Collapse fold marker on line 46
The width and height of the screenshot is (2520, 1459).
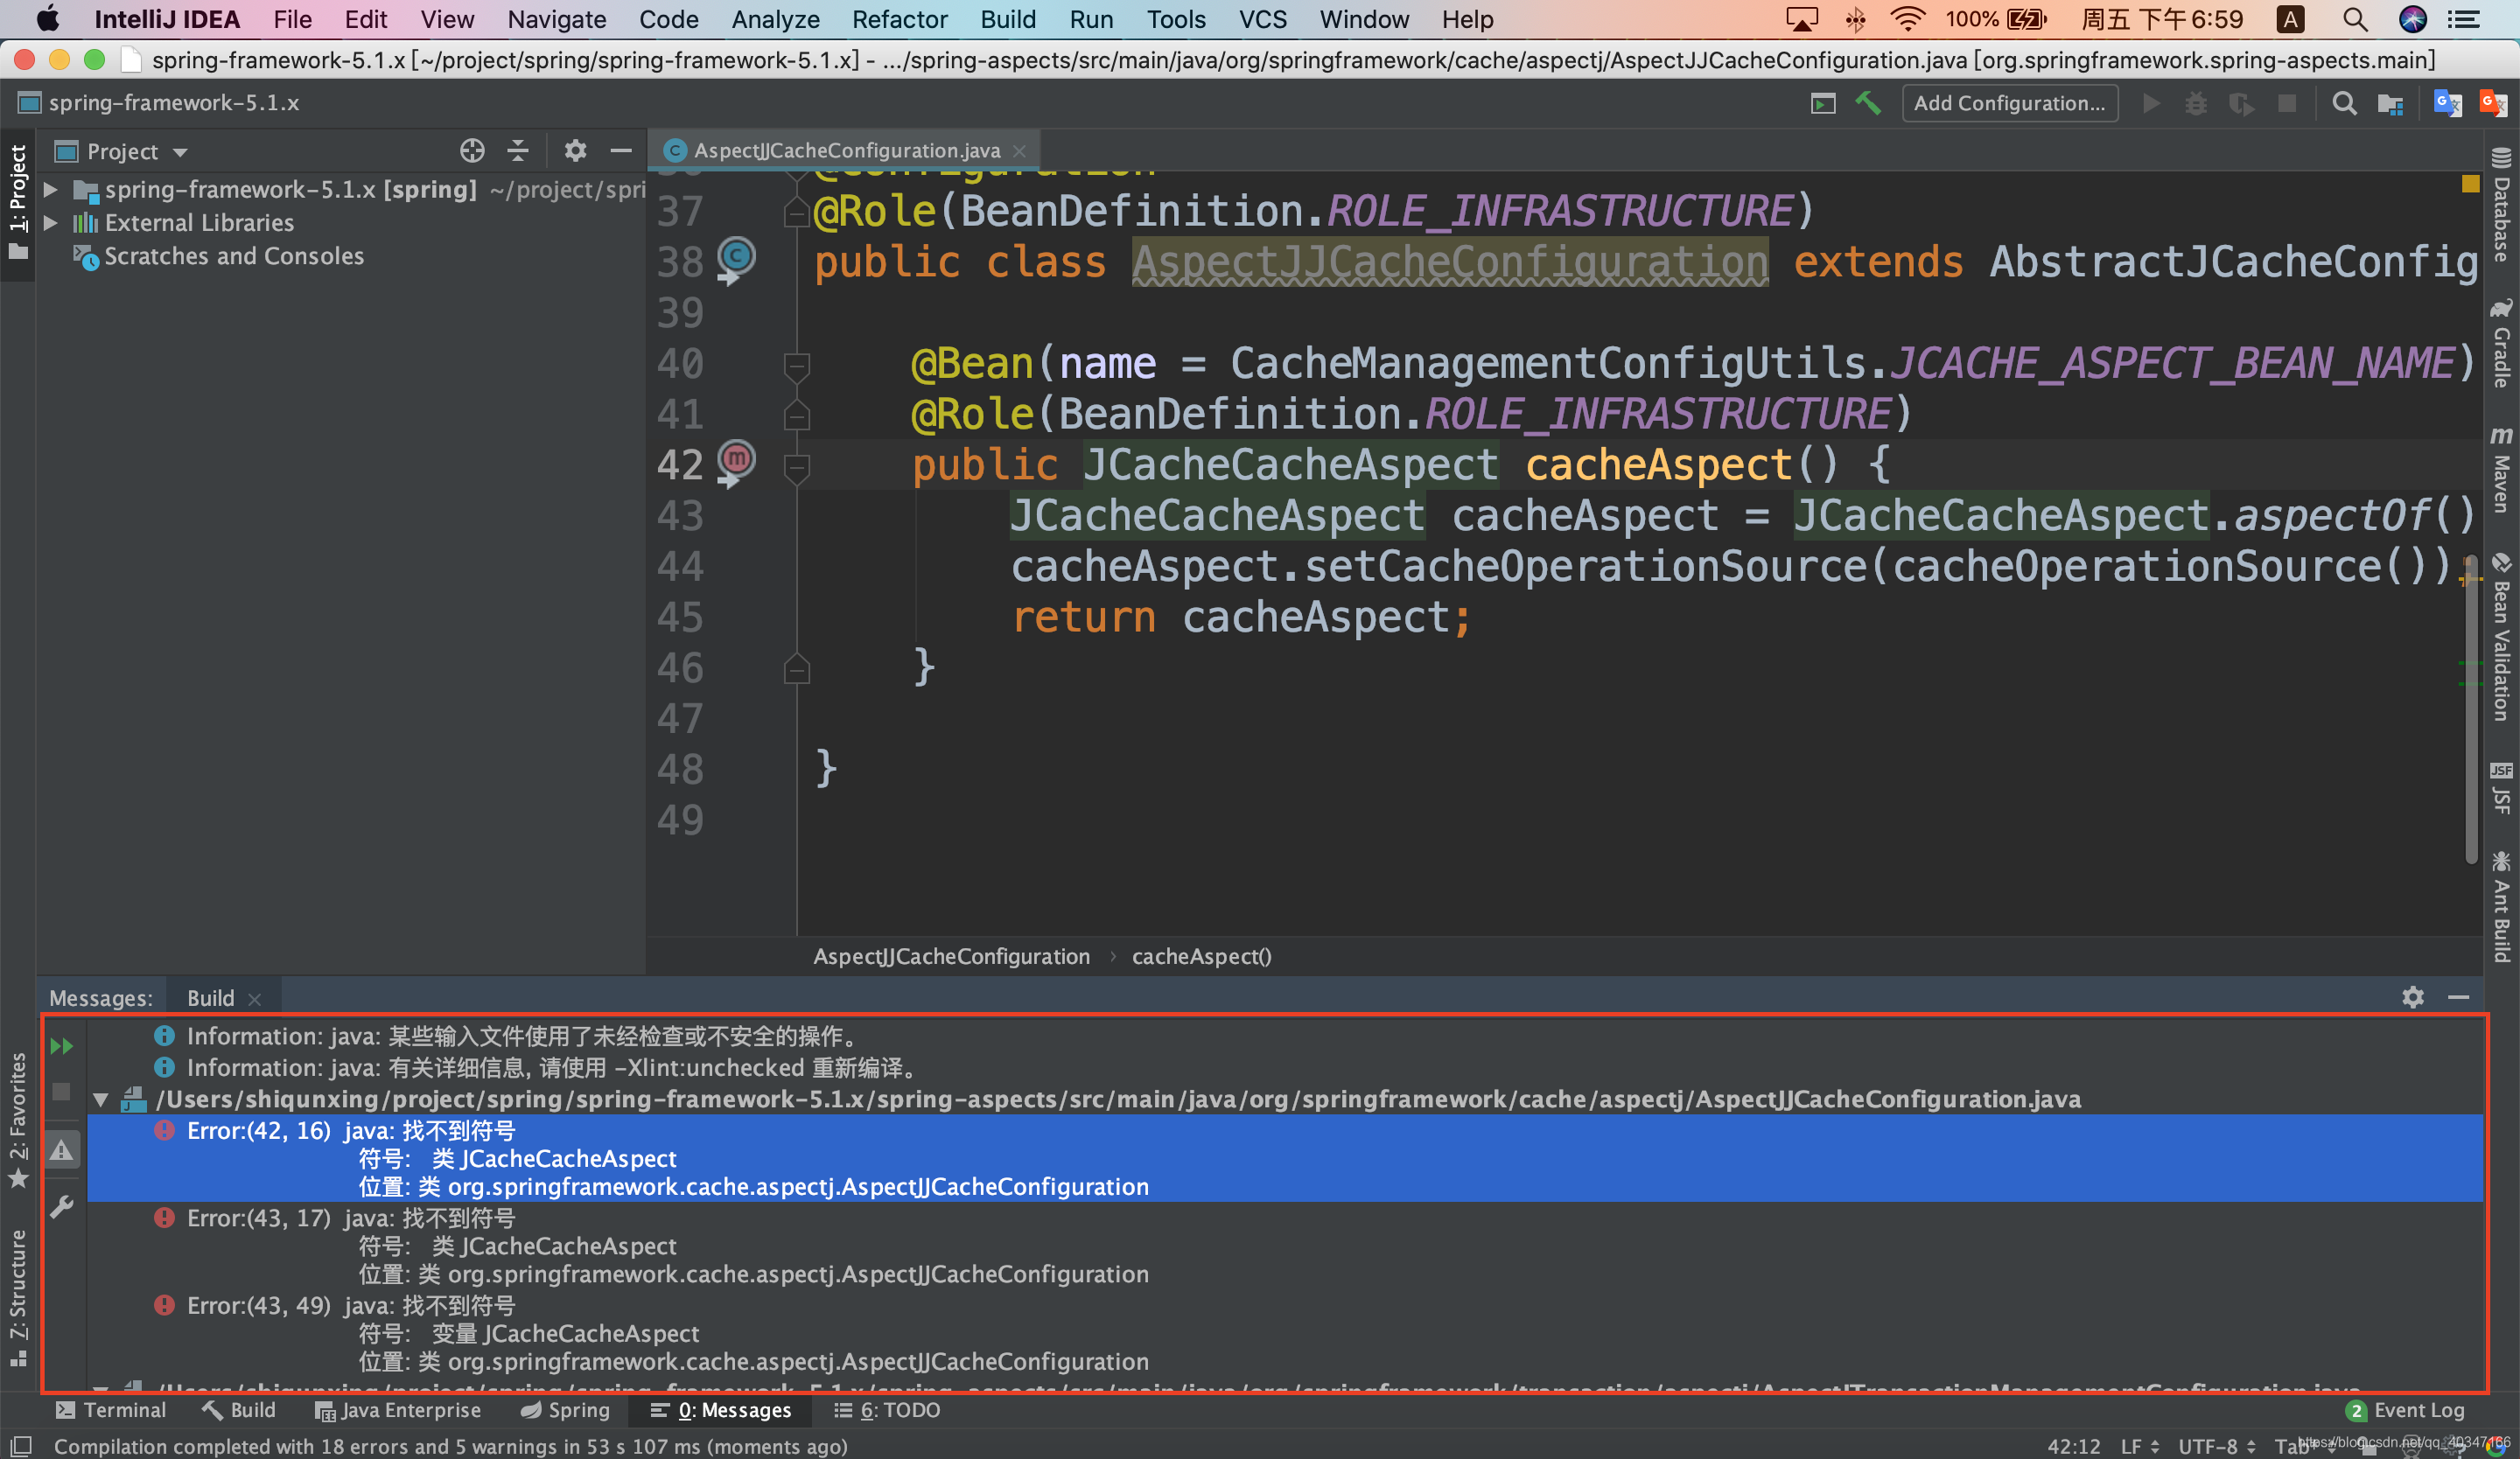[x=796, y=668]
